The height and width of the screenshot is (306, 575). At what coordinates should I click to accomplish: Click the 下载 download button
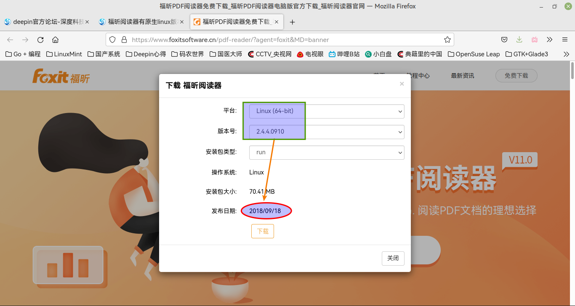click(262, 231)
